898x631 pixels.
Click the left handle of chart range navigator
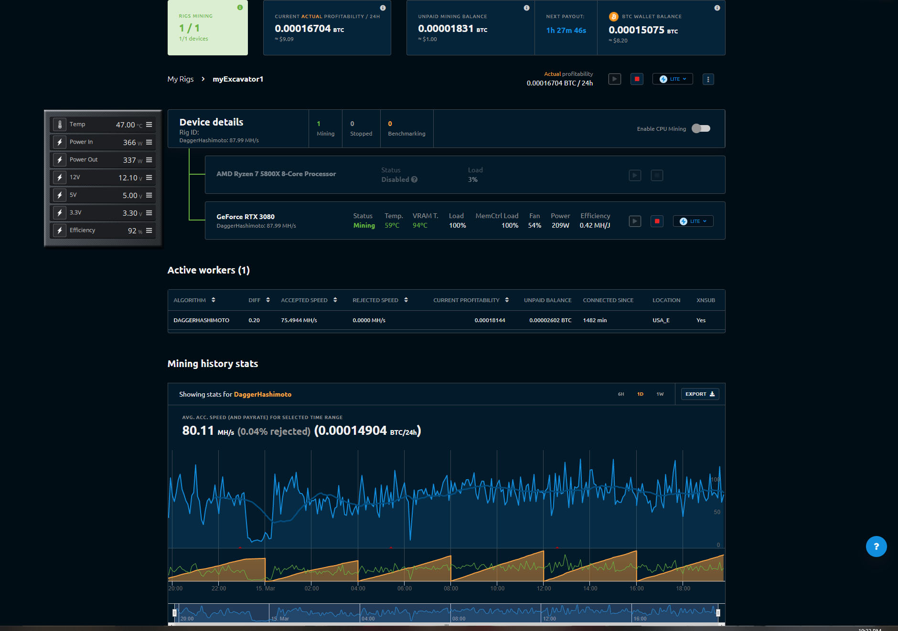174,612
